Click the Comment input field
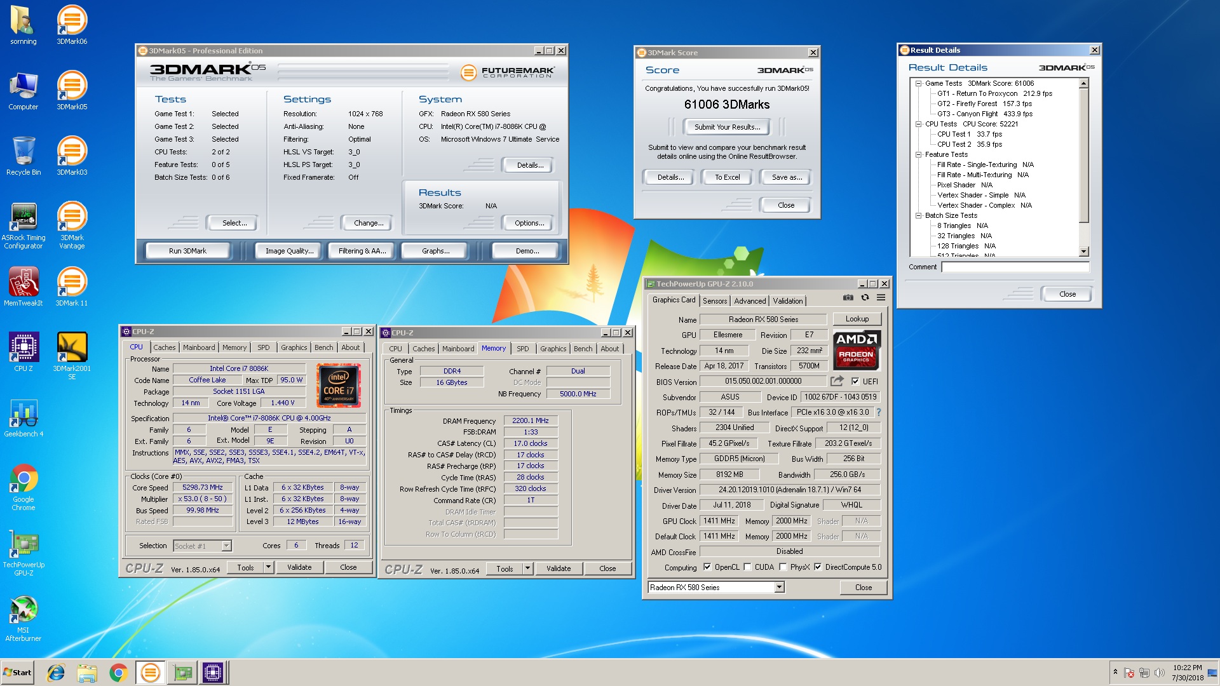Image resolution: width=1220 pixels, height=686 pixels. click(1015, 267)
